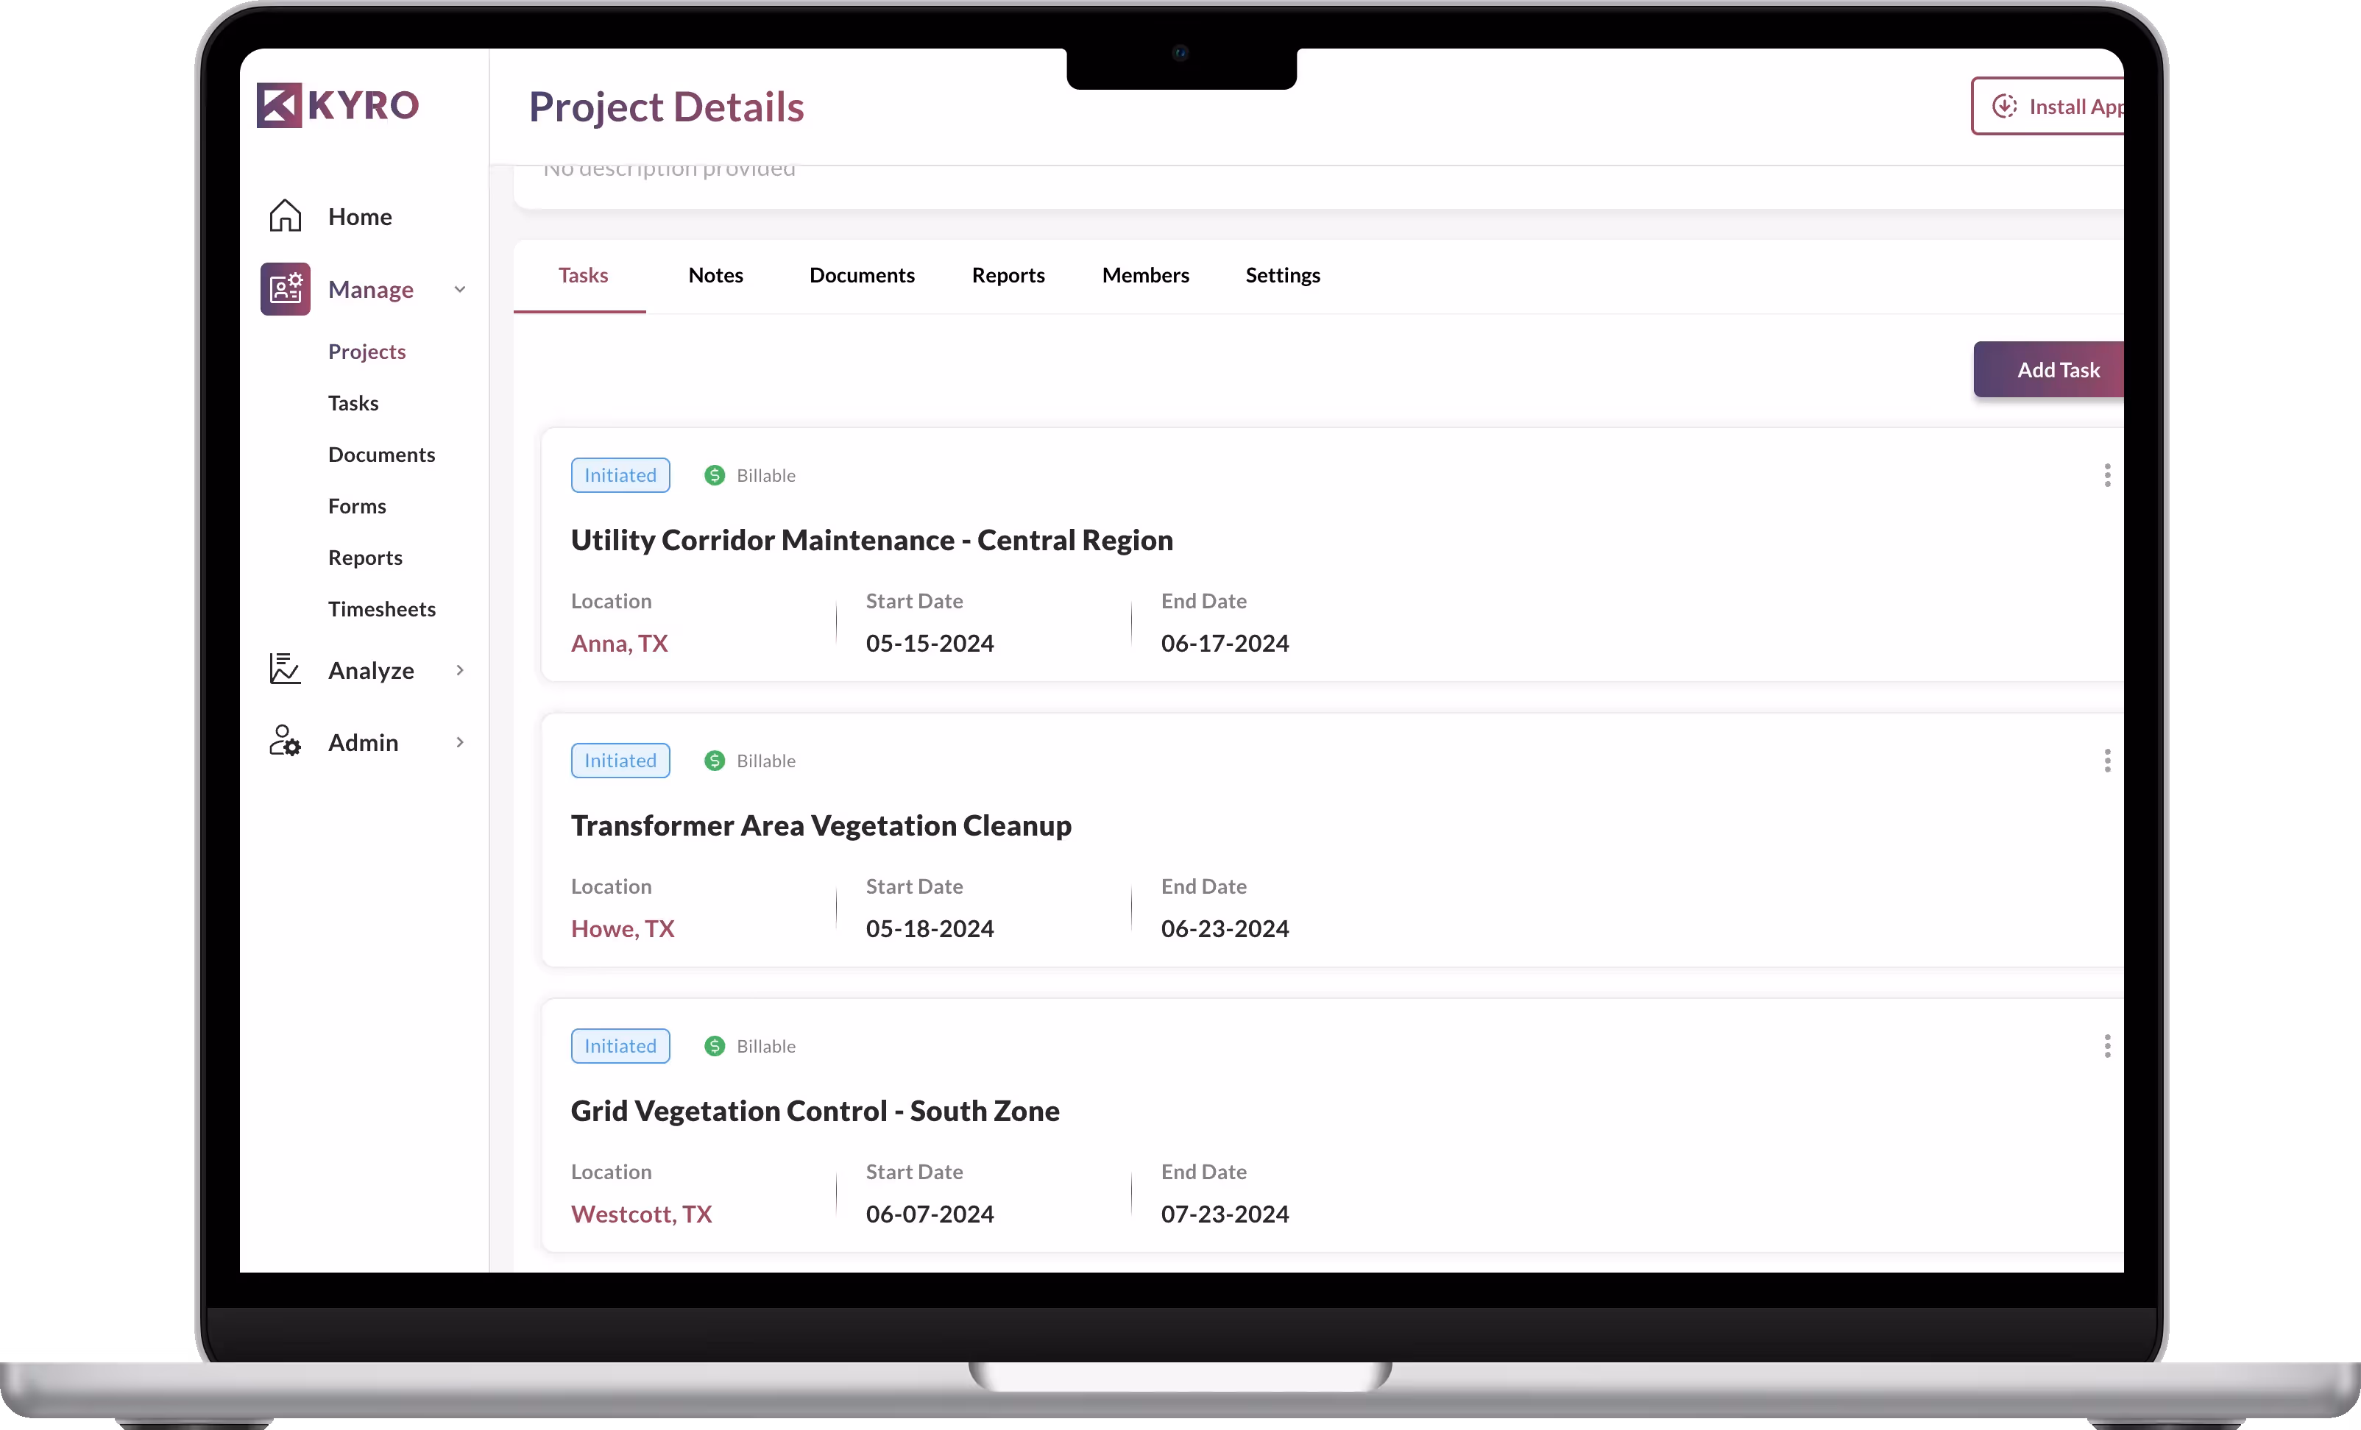Click the Manage section icon
2361x1430 pixels.
click(x=285, y=289)
